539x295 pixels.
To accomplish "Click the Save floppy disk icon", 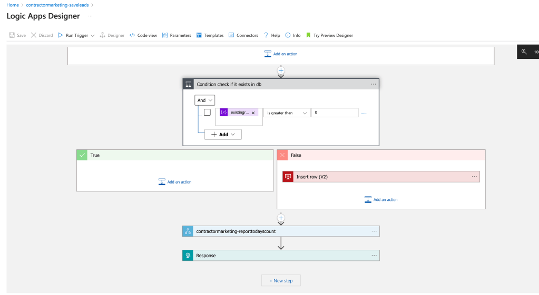I will pyautogui.click(x=12, y=35).
